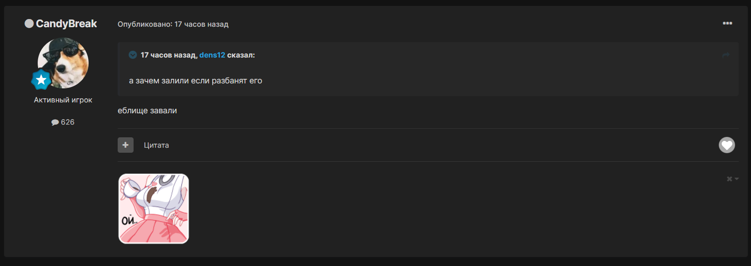Screen dimensions: 751x266
Task: Click the Цитата quote button
Action: point(156,145)
